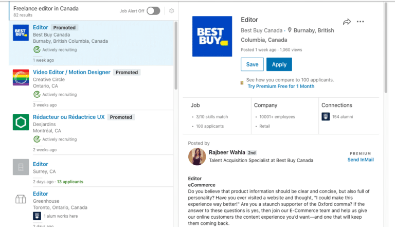Click Try Premium Free for 1 Month
Image resolution: width=395 pixels, height=227 pixels.
coord(281,86)
